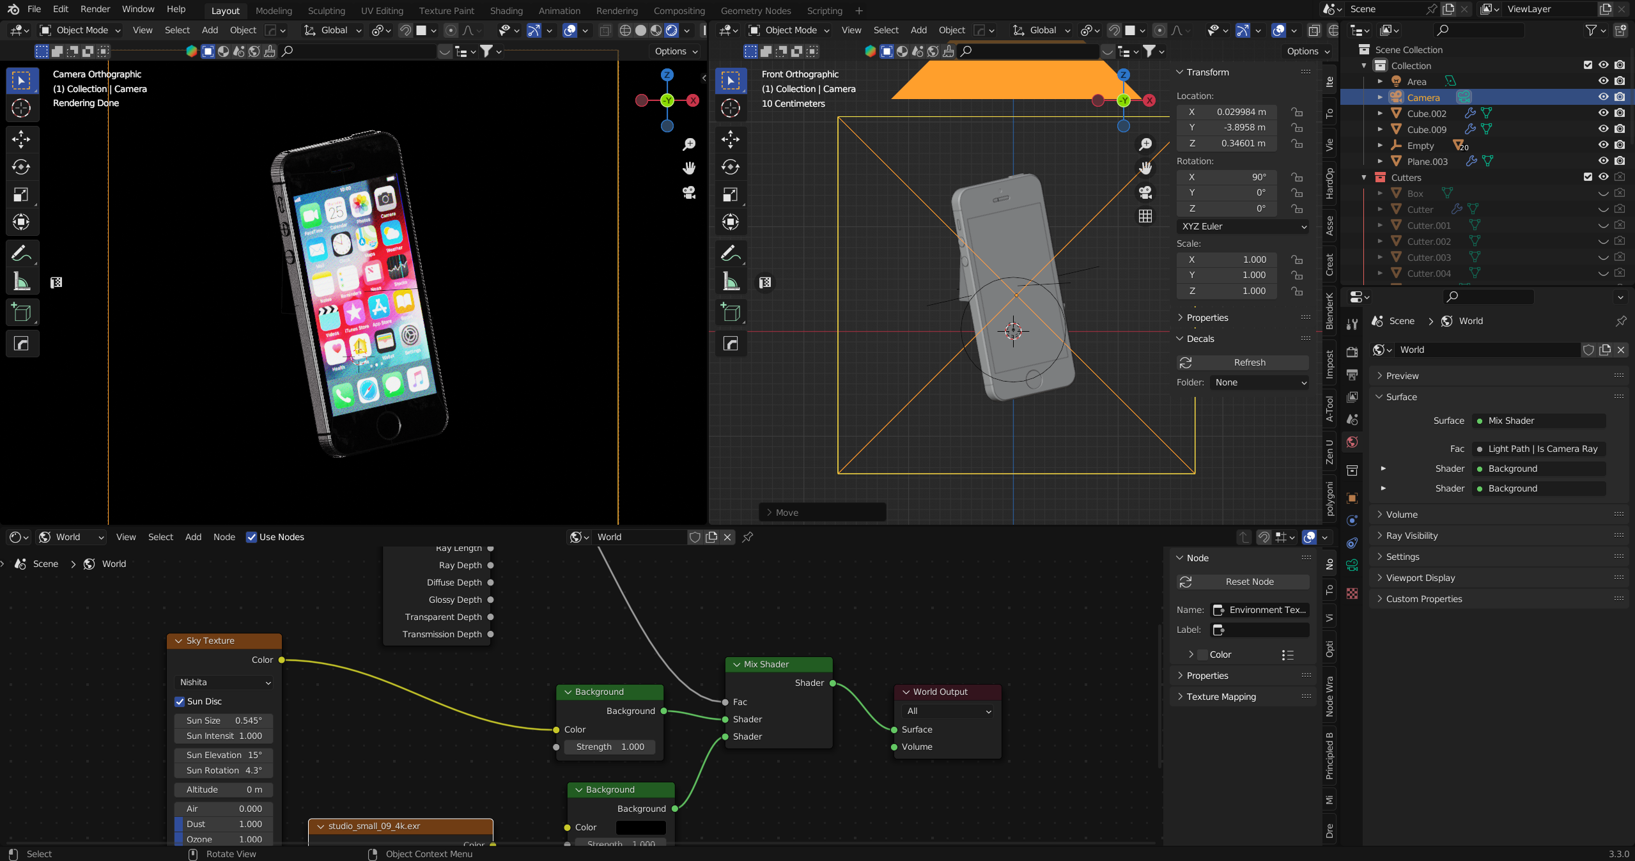
Task: Open World properties tab icon
Action: 1352,442
